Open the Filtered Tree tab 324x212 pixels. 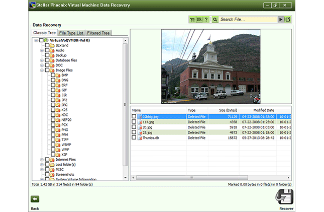(x=98, y=33)
